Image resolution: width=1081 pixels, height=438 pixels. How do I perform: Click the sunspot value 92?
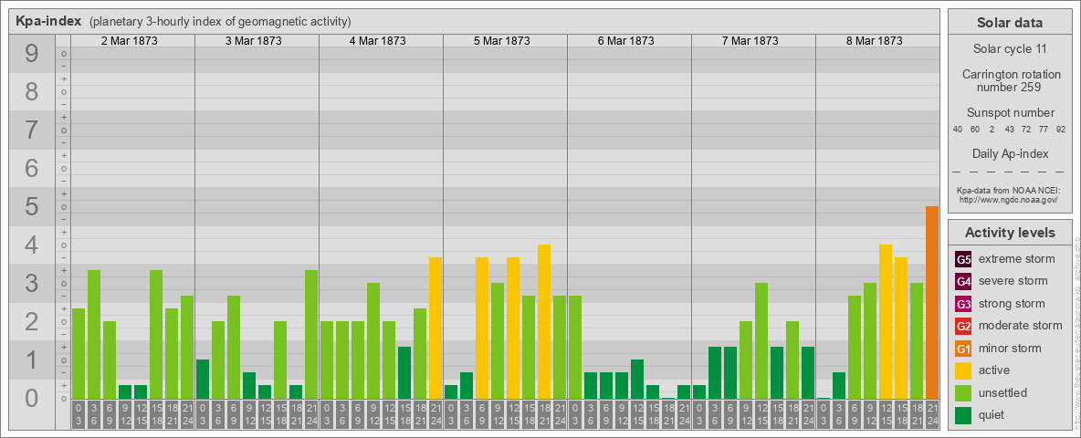point(1060,130)
